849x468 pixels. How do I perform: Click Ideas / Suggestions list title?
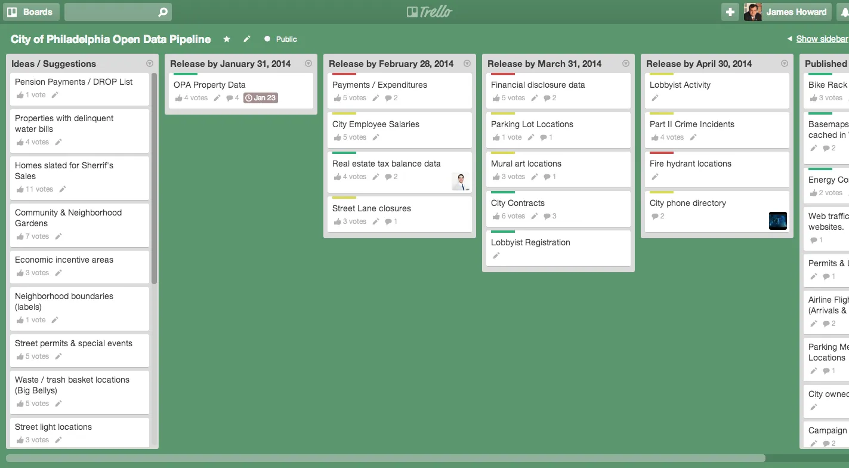[x=54, y=64]
